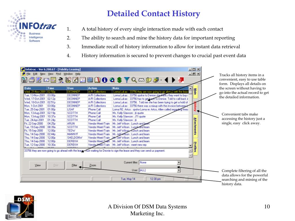
Task: Click the Note column header
Action: [x=150, y=88]
